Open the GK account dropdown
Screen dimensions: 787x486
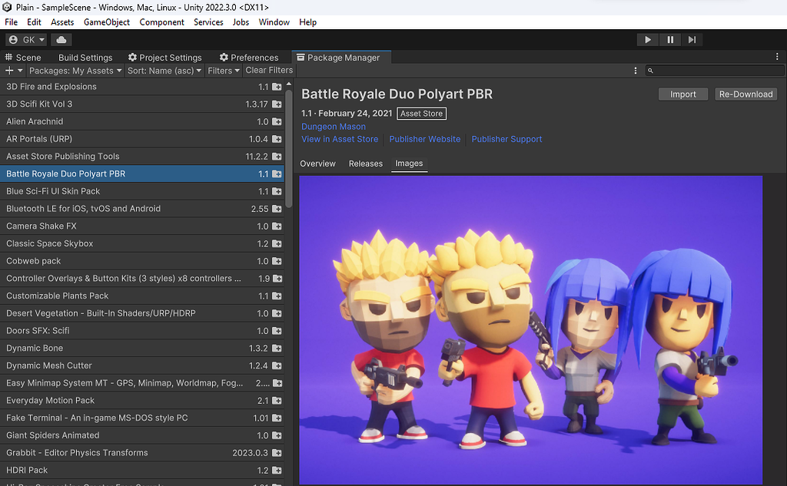pyautogui.click(x=27, y=39)
